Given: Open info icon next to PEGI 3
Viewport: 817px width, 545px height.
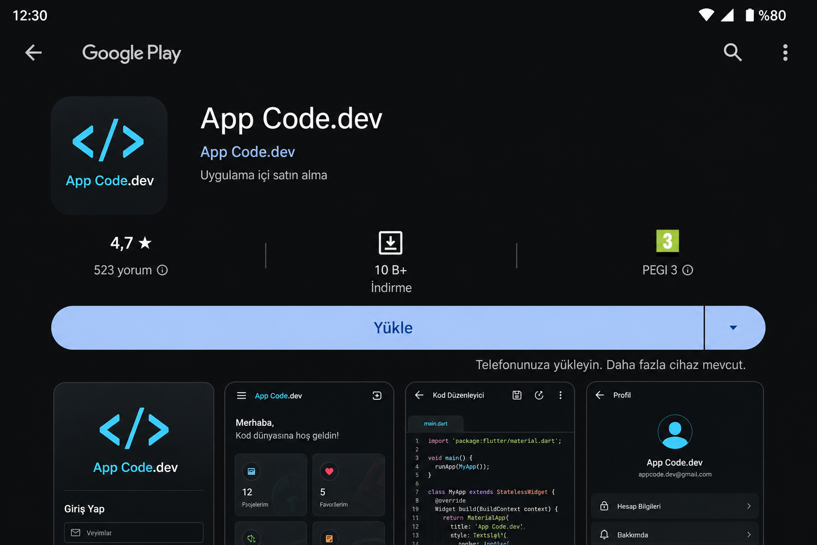Looking at the screenshot, I should [688, 270].
